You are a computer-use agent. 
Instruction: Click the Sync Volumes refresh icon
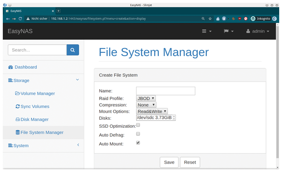coord(18,106)
